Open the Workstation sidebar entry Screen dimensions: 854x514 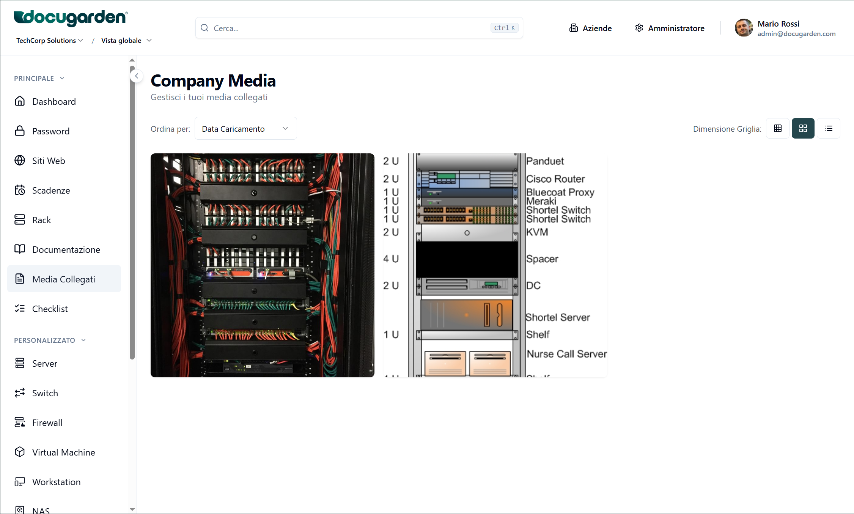[64, 482]
